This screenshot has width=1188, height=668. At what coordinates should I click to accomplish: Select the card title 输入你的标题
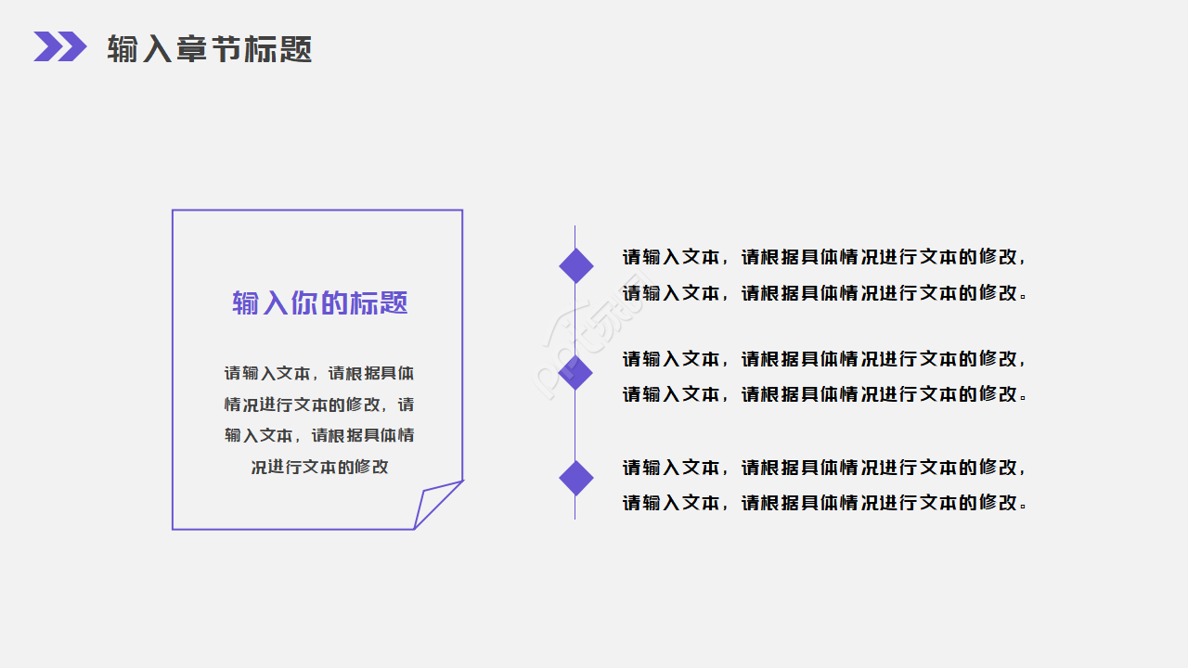tap(318, 302)
